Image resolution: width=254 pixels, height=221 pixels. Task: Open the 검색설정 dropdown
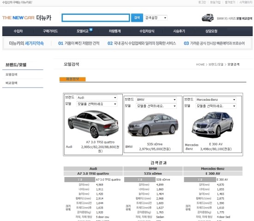click(156, 18)
